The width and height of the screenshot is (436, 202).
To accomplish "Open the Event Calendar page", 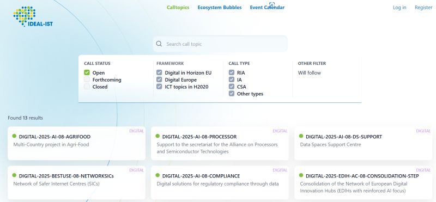I will (x=267, y=8).
